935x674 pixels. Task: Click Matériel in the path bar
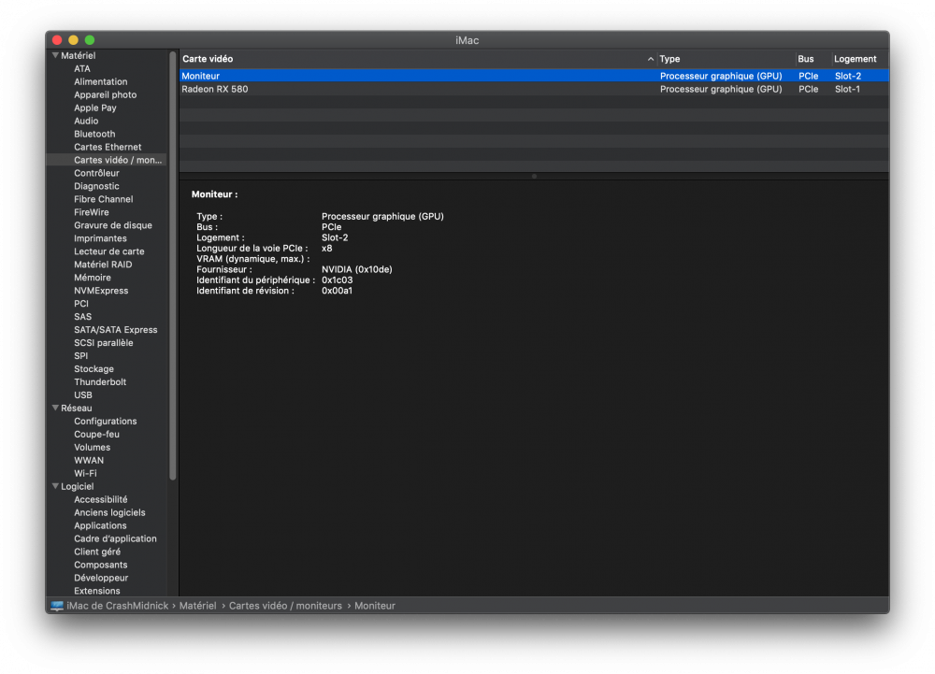click(x=197, y=606)
